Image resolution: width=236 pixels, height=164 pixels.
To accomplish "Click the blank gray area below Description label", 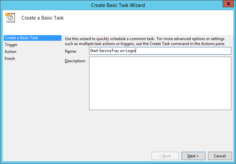I will click(x=75, y=93).
